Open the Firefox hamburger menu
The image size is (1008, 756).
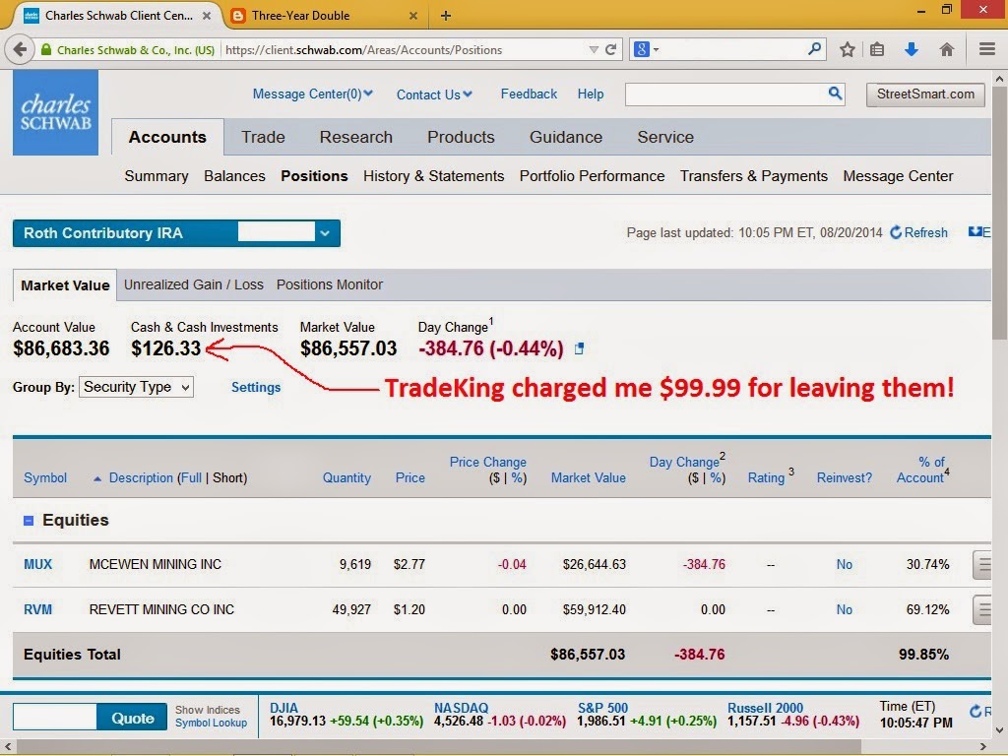tap(986, 49)
